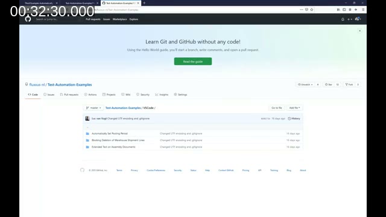This screenshot has width=386, height=217.
Task: Open the About footer link
Action: [x=303, y=170]
